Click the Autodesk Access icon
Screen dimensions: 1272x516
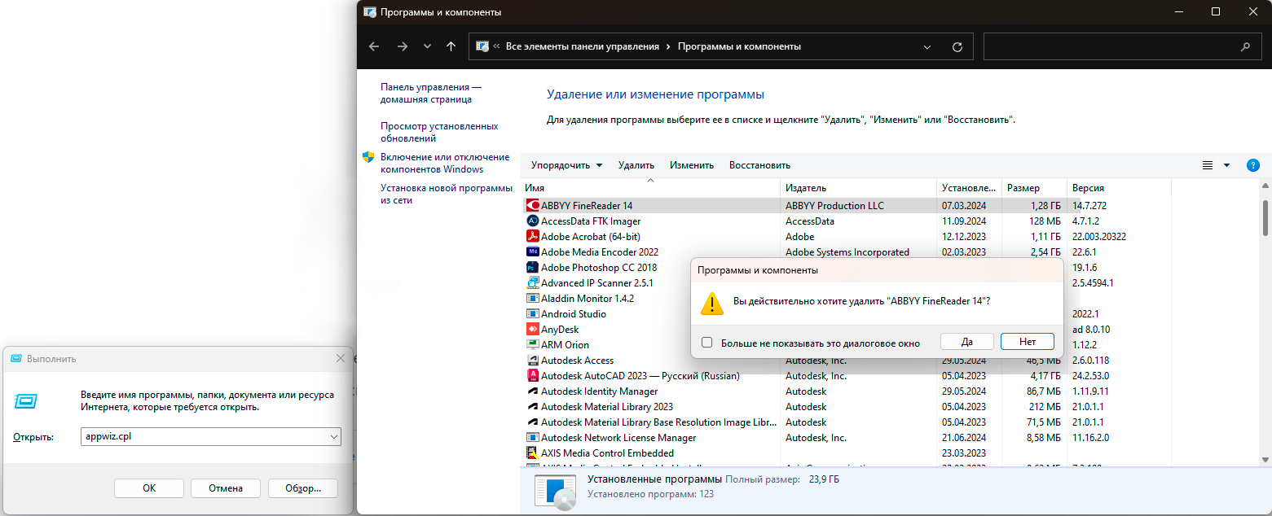533,361
